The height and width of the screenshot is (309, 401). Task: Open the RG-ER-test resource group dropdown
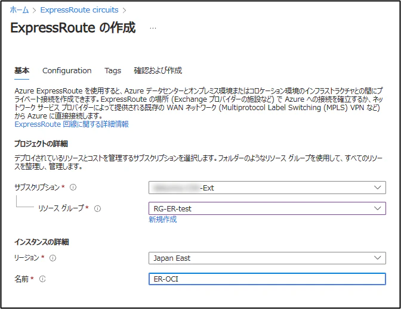(x=267, y=208)
